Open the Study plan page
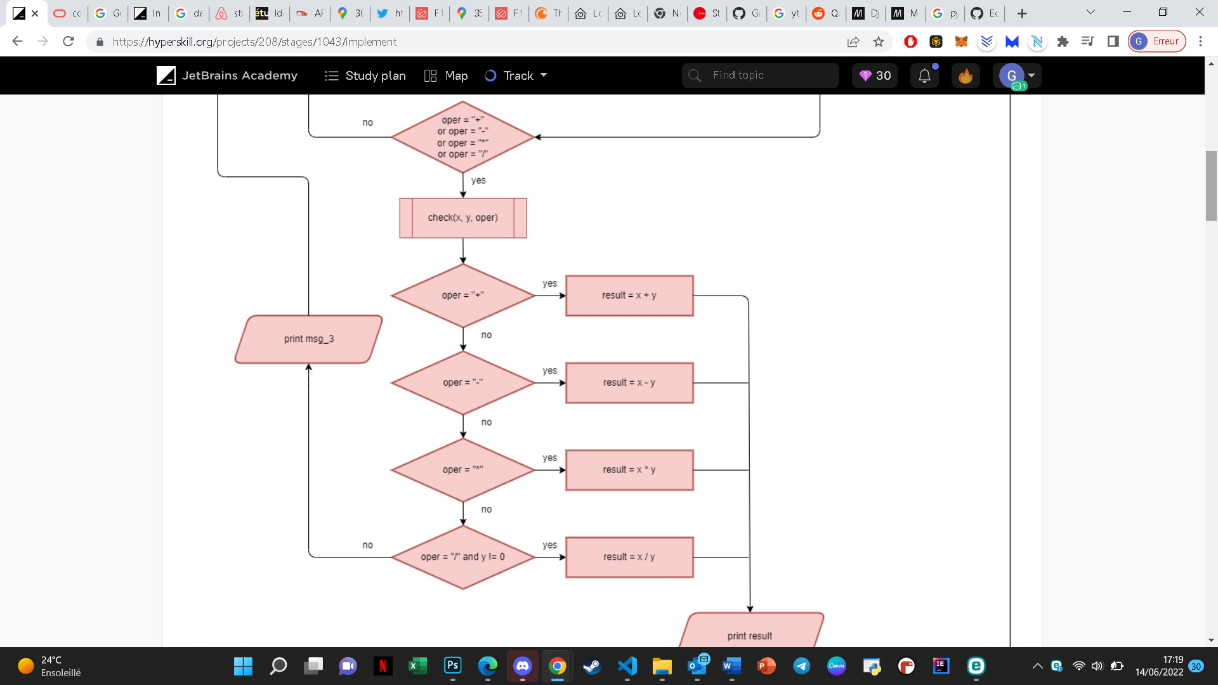 coord(365,75)
